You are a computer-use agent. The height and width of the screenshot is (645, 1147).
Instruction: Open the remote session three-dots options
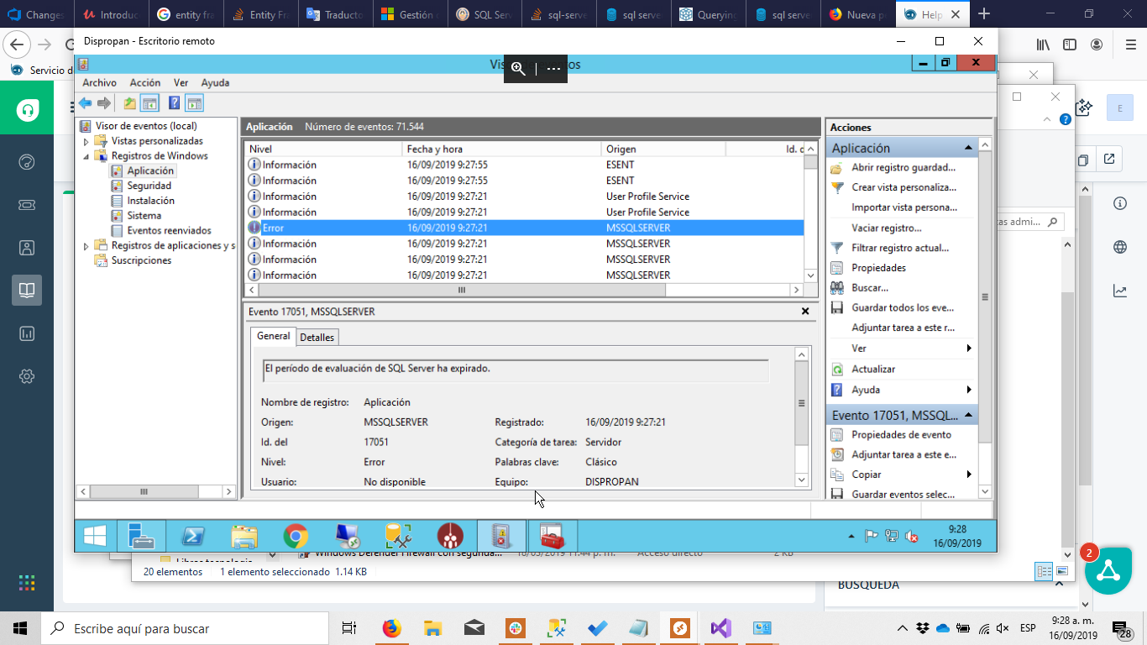pos(553,69)
